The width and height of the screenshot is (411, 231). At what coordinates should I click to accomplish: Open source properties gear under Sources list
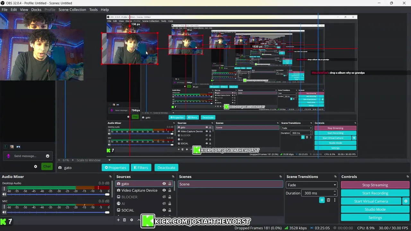click(x=131, y=220)
